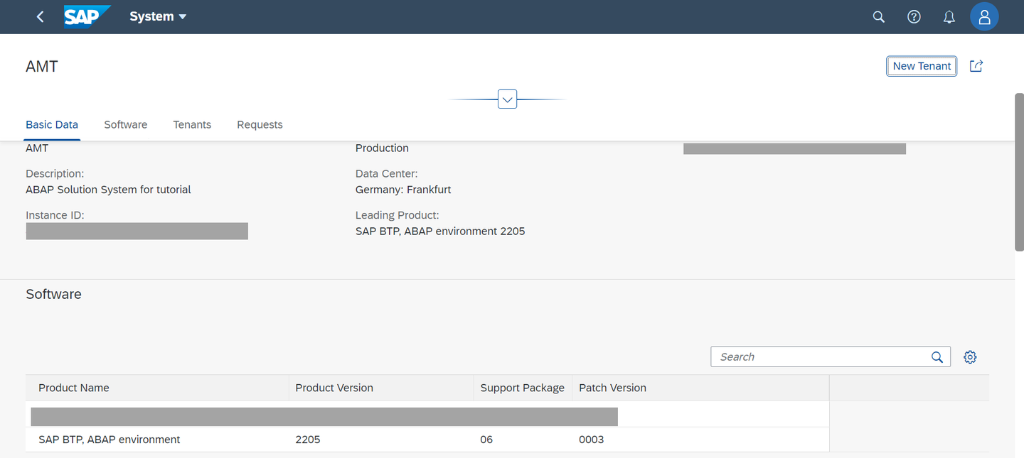Select the Product Name column header
This screenshot has height=458, width=1024.
pos(157,388)
